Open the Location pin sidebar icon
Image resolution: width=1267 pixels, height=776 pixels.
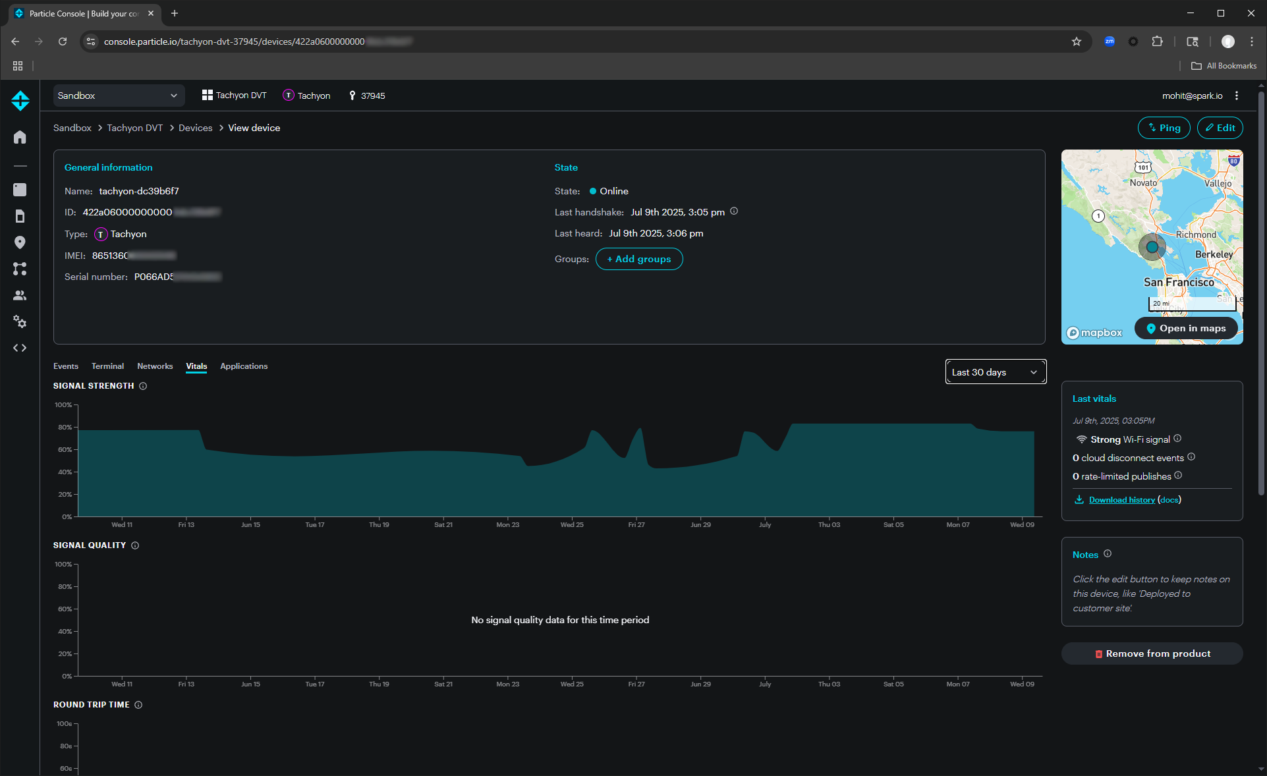tap(20, 242)
